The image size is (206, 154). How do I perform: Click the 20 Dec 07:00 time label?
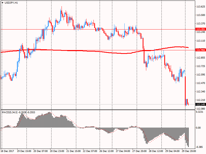tap(41, 151)
